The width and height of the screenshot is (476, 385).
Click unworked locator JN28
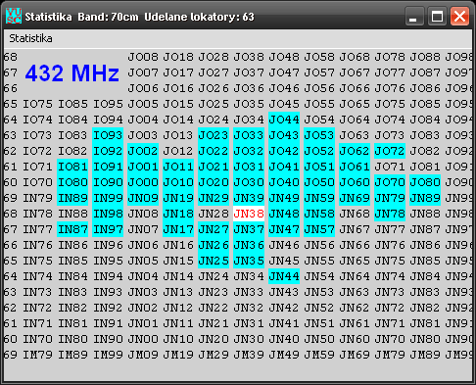click(x=214, y=214)
